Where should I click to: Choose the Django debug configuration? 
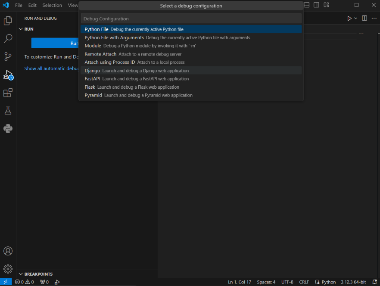[191, 71]
